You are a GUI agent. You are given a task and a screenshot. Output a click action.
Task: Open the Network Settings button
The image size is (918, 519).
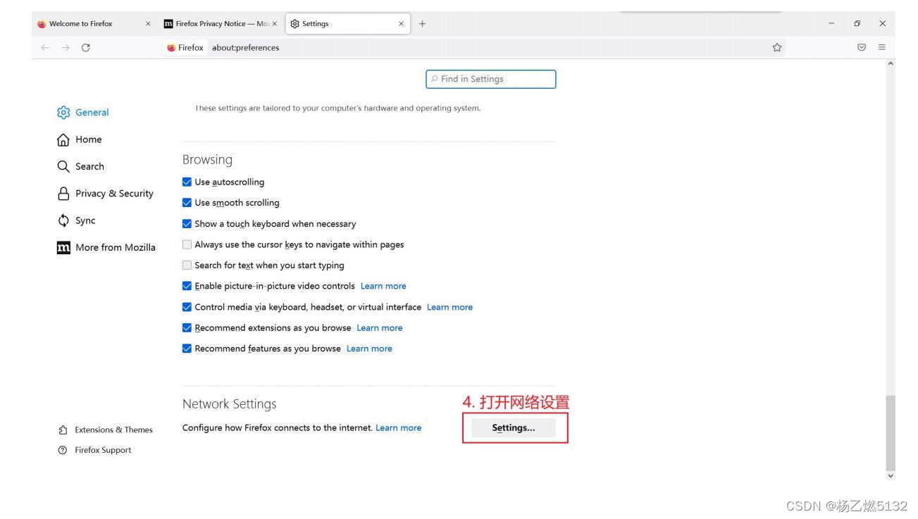tap(514, 427)
